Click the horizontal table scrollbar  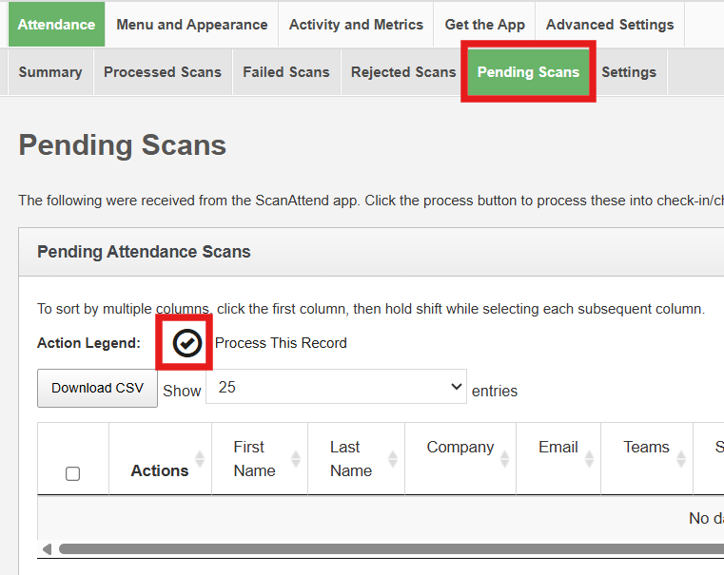tap(381, 549)
